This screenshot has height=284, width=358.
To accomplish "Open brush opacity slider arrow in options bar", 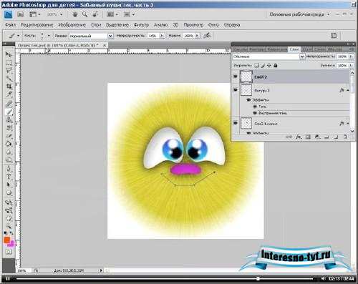I will pyautogui.click(x=162, y=36).
